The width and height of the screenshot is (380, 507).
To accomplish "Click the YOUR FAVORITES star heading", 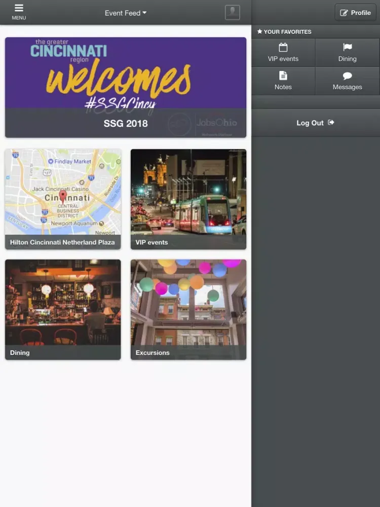I will click(284, 31).
